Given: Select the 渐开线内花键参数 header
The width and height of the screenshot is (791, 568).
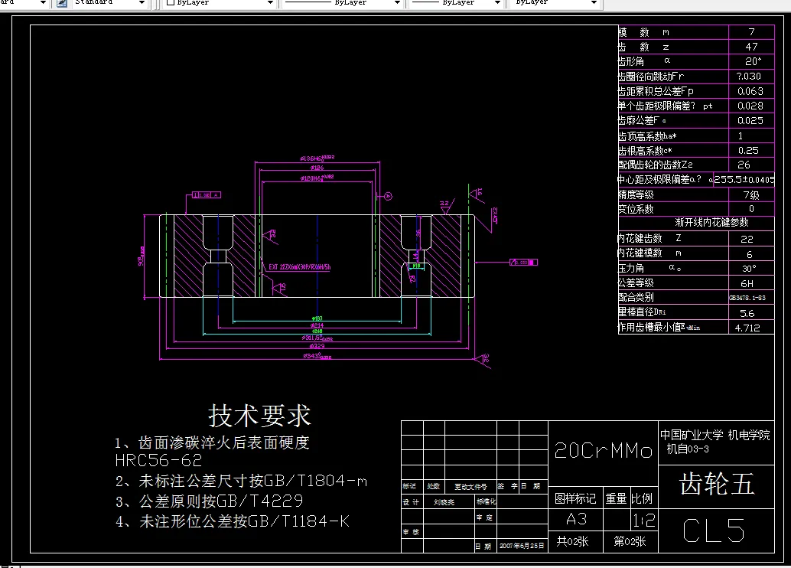Looking at the screenshot, I should tap(711, 222).
